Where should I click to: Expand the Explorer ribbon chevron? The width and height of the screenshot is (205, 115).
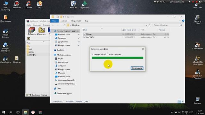pos(180,21)
